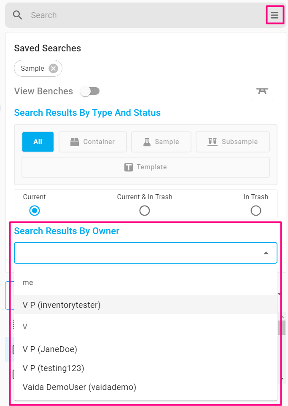
Task: Select the In Trash radio button
Action: coord(256,211)
